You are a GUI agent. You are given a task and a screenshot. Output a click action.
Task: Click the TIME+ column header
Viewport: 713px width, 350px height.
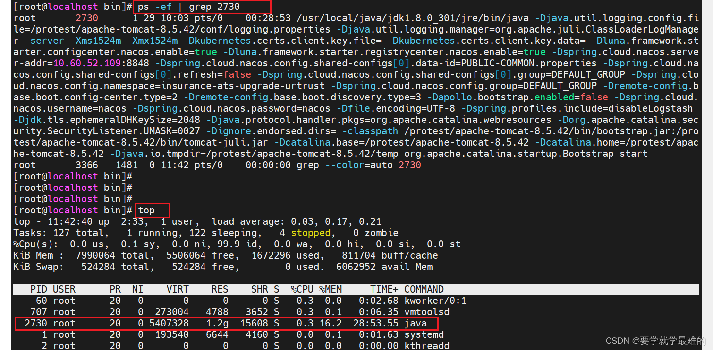coord(384,289)
